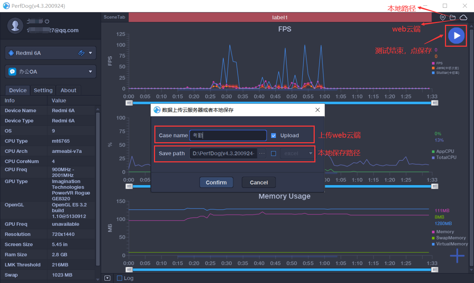Open the local folder path icon
474x283 pixels.
(452, 17)
